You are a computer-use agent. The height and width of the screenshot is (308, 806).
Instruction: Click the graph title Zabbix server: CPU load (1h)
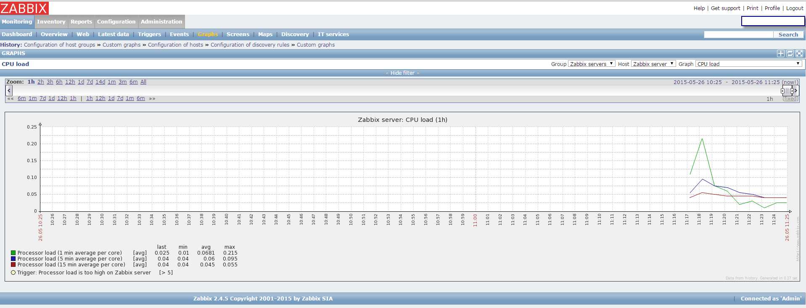[x=402, y=120]
